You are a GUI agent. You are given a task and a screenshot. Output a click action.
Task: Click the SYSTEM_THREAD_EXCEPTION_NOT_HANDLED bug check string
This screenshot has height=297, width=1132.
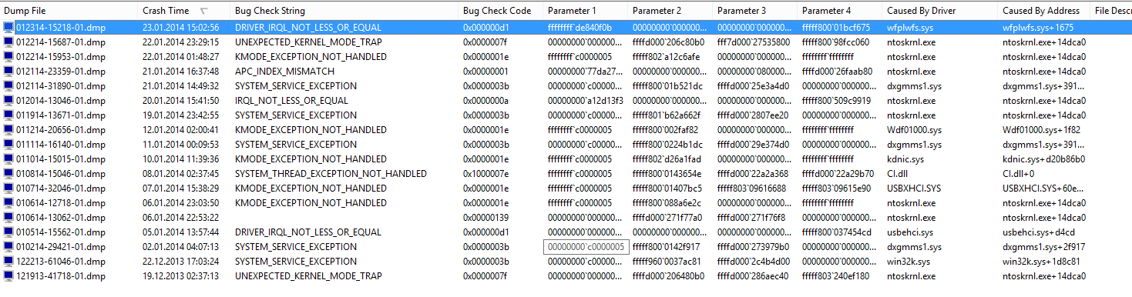[331, 173]
